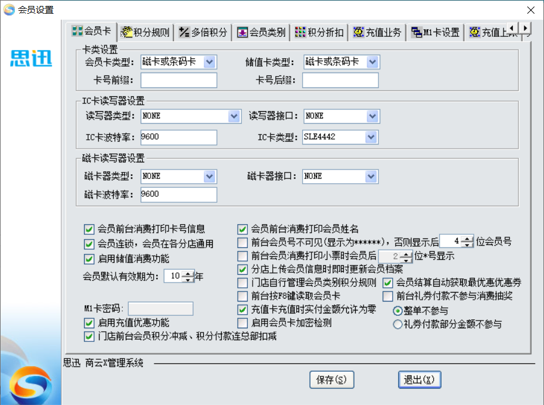Click the 保存(S) button
Image resolution: width=544 pixels, height=405 pixels.
(332, 380)
